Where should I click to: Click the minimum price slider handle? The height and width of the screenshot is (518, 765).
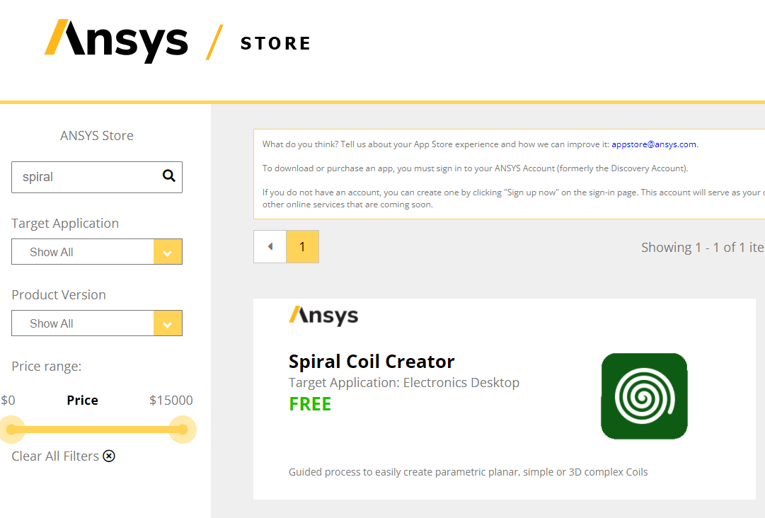click(11, 430)
